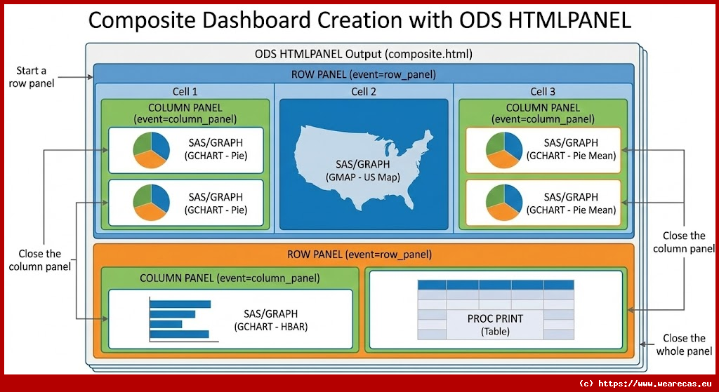Click the blue ROW PANEL header bar

tap(363, 74)
